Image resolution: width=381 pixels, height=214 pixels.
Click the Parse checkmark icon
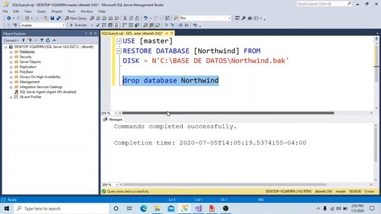[98, 25]
